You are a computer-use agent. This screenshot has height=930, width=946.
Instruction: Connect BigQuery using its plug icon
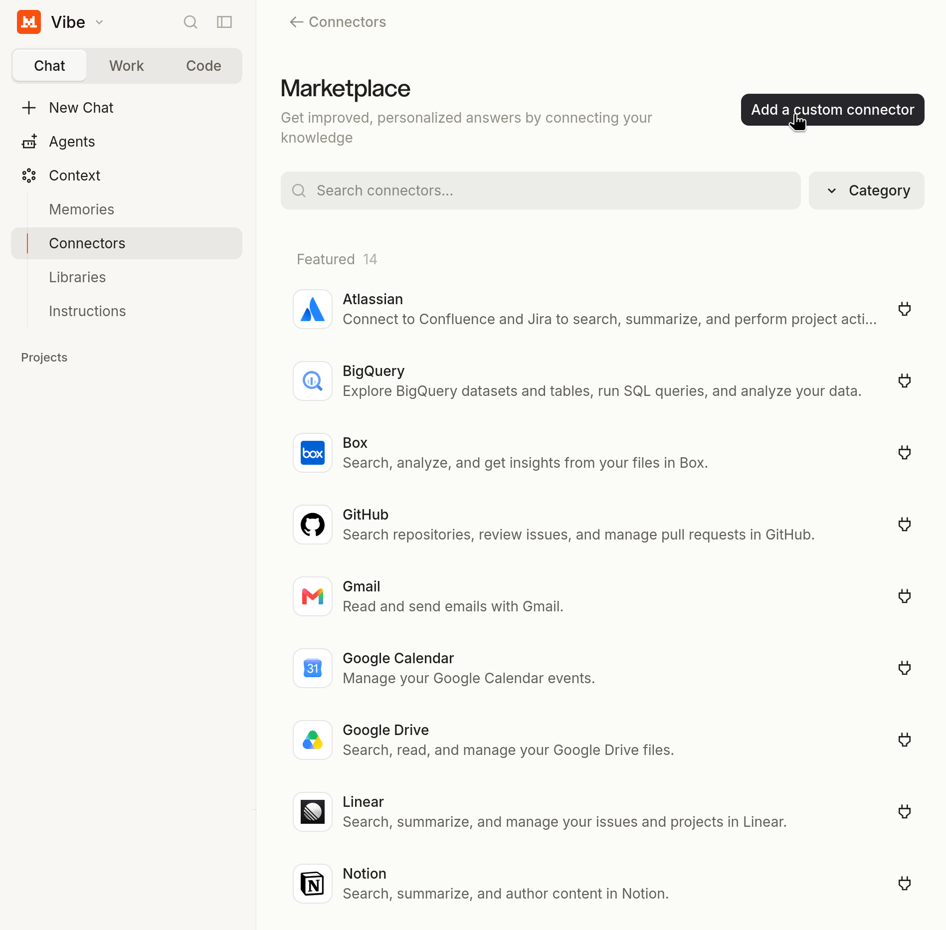pyautogui.click(x=905, y=381)
